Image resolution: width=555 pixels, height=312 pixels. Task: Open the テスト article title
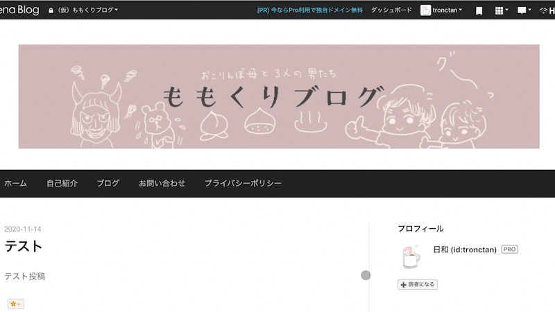pos(24,246)
